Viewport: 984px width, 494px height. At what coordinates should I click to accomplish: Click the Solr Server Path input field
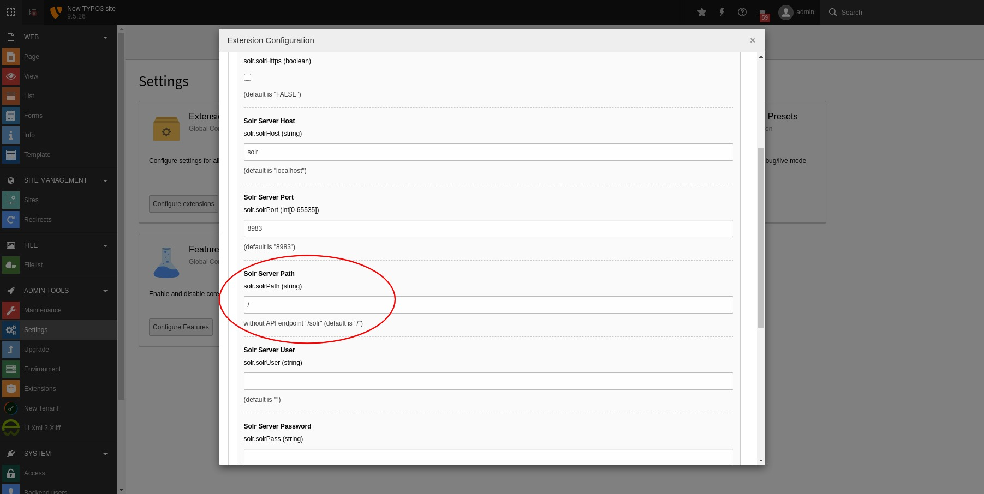(x=488, y=305)
